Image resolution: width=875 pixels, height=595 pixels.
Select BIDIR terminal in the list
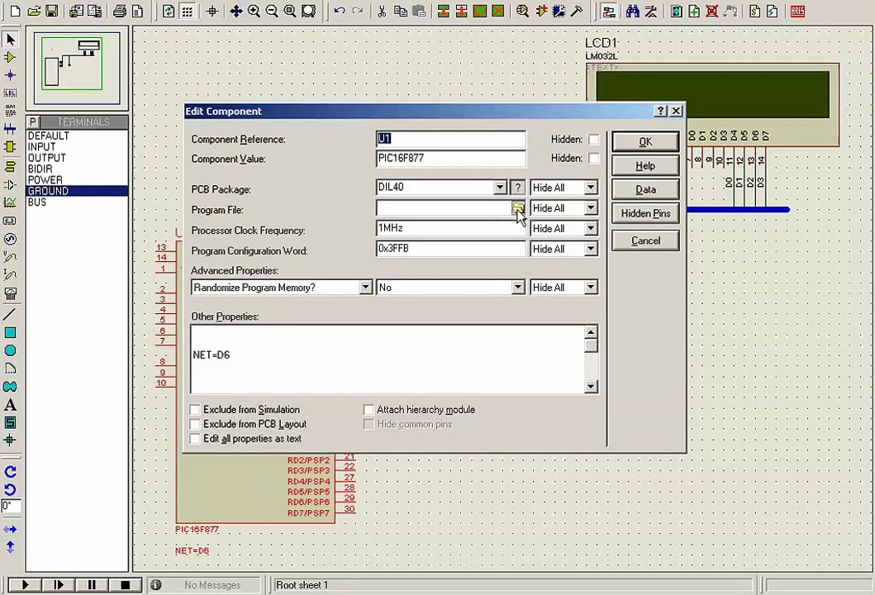tap(77, 169)
